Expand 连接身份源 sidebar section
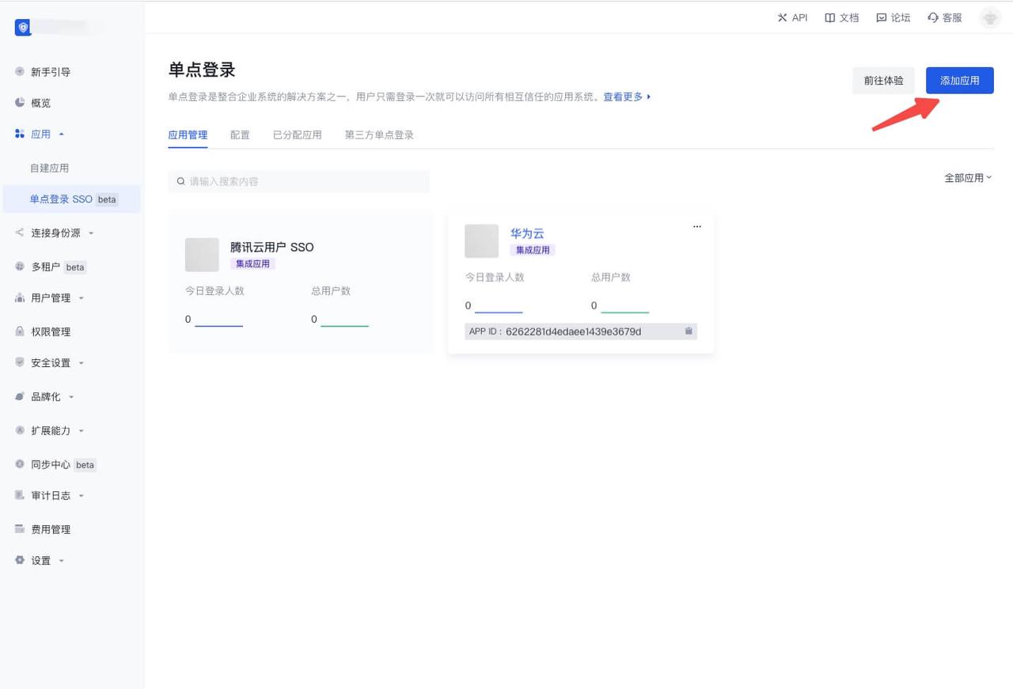 [x=55, y=233]
